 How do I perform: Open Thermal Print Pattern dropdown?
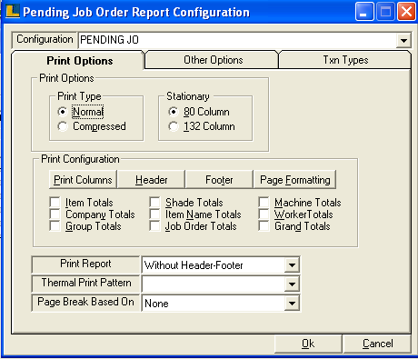[292, 284]
